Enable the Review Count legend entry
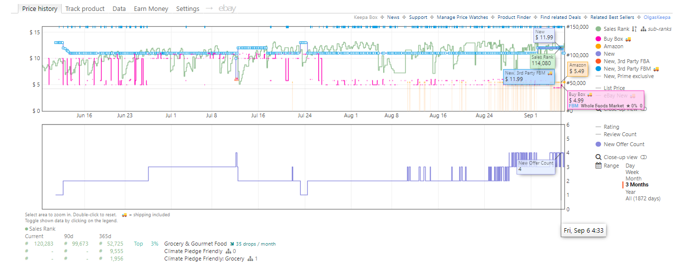Viewport: 696px width, 262px height. coord(615,134)
